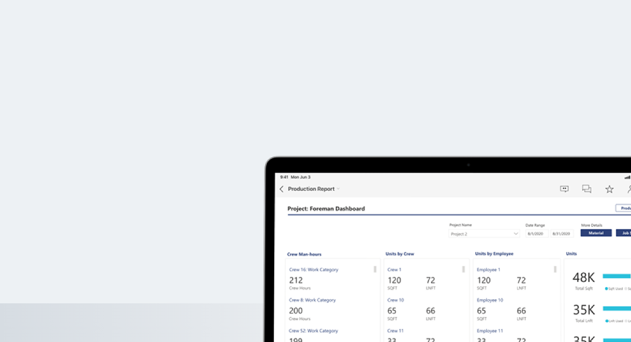The width and height of the screenshot is (631, 342).
Task: Expand the Production Report title dropdown
Action: tap(338, 189)
